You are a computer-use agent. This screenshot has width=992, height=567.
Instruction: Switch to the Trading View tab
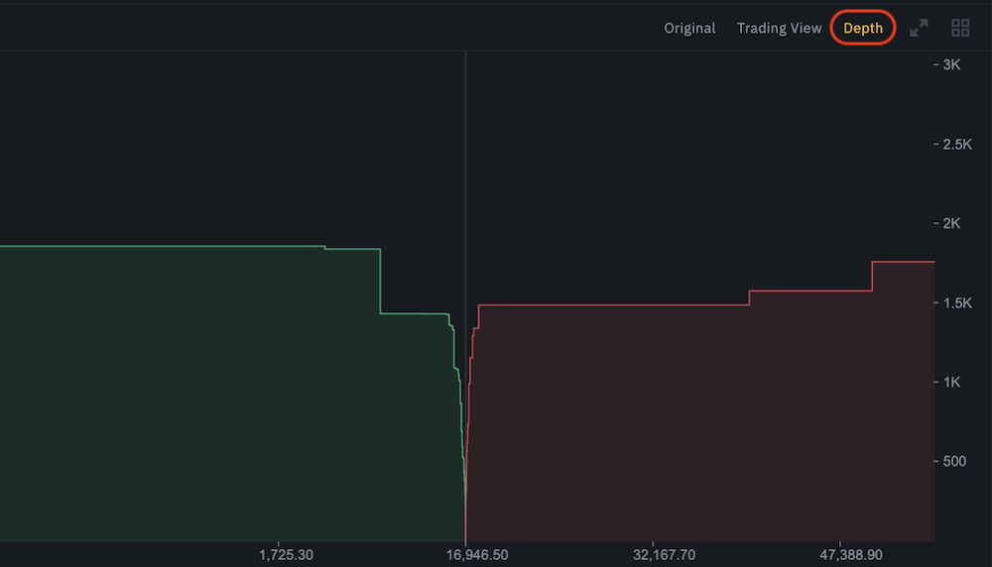click(779, 28)
